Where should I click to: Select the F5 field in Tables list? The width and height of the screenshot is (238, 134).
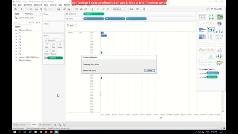20,45
